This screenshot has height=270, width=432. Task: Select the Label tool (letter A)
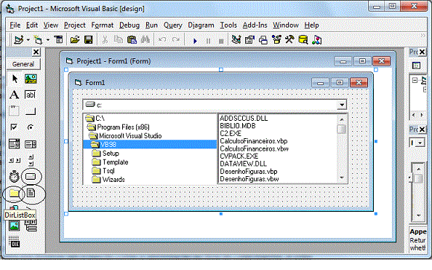click(15, 95)
